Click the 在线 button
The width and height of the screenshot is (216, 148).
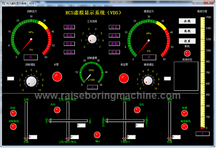click(187, 21)
